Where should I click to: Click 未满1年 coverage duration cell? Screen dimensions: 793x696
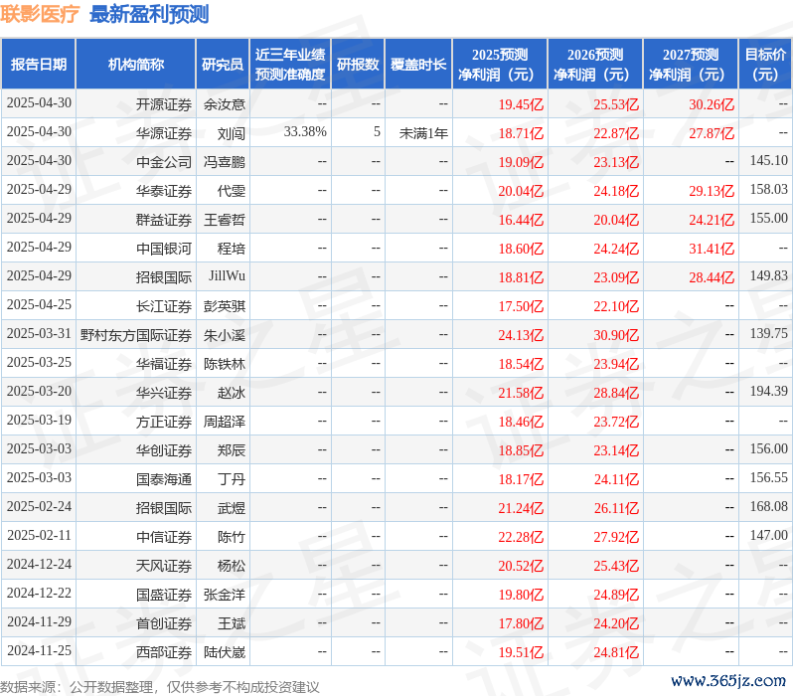point(423,133)
